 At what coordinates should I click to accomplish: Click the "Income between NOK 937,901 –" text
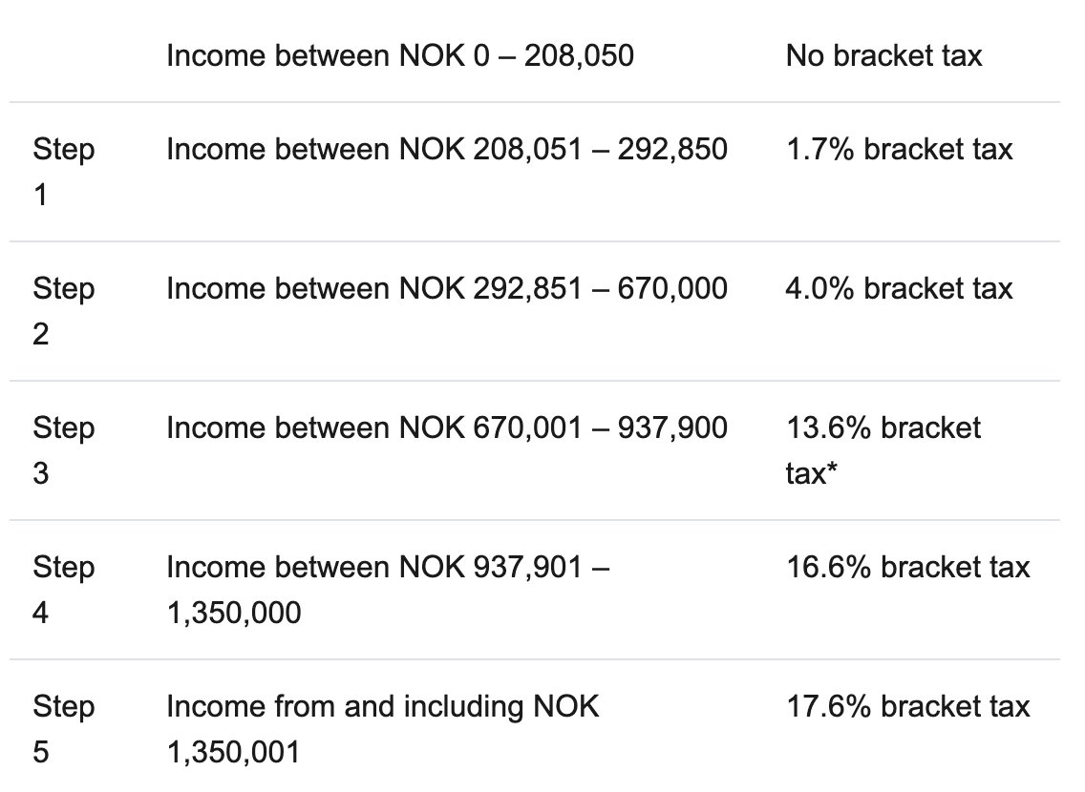(x=389, y=567)
